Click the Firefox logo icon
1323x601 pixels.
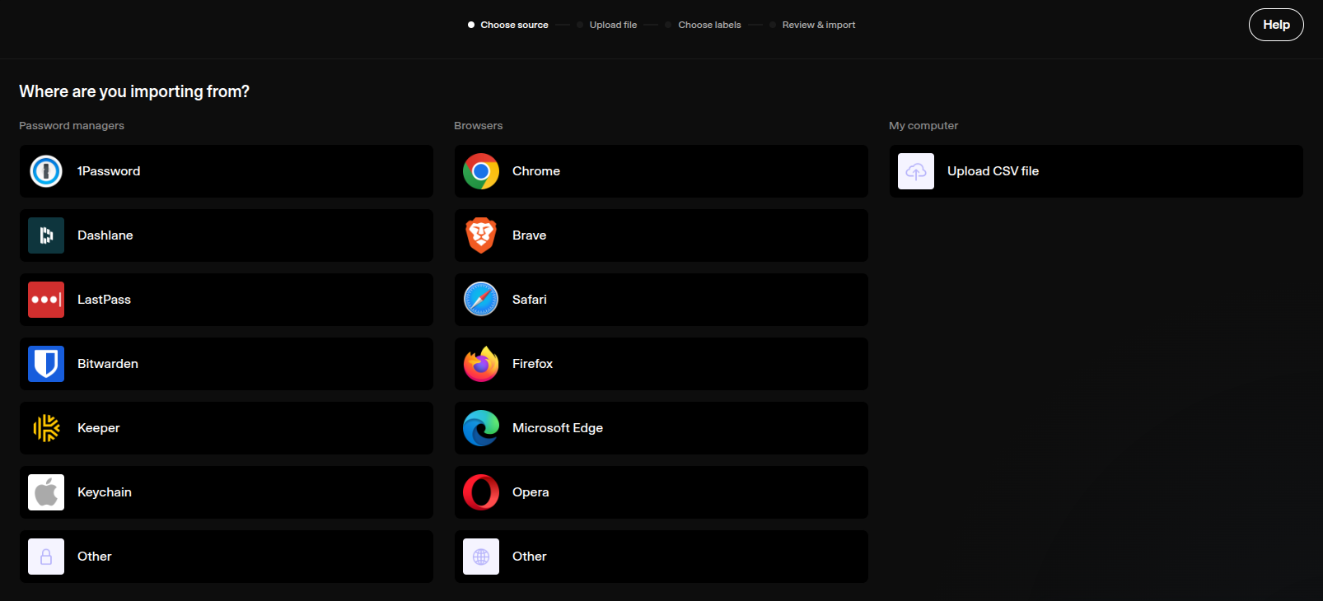point(481,364)
